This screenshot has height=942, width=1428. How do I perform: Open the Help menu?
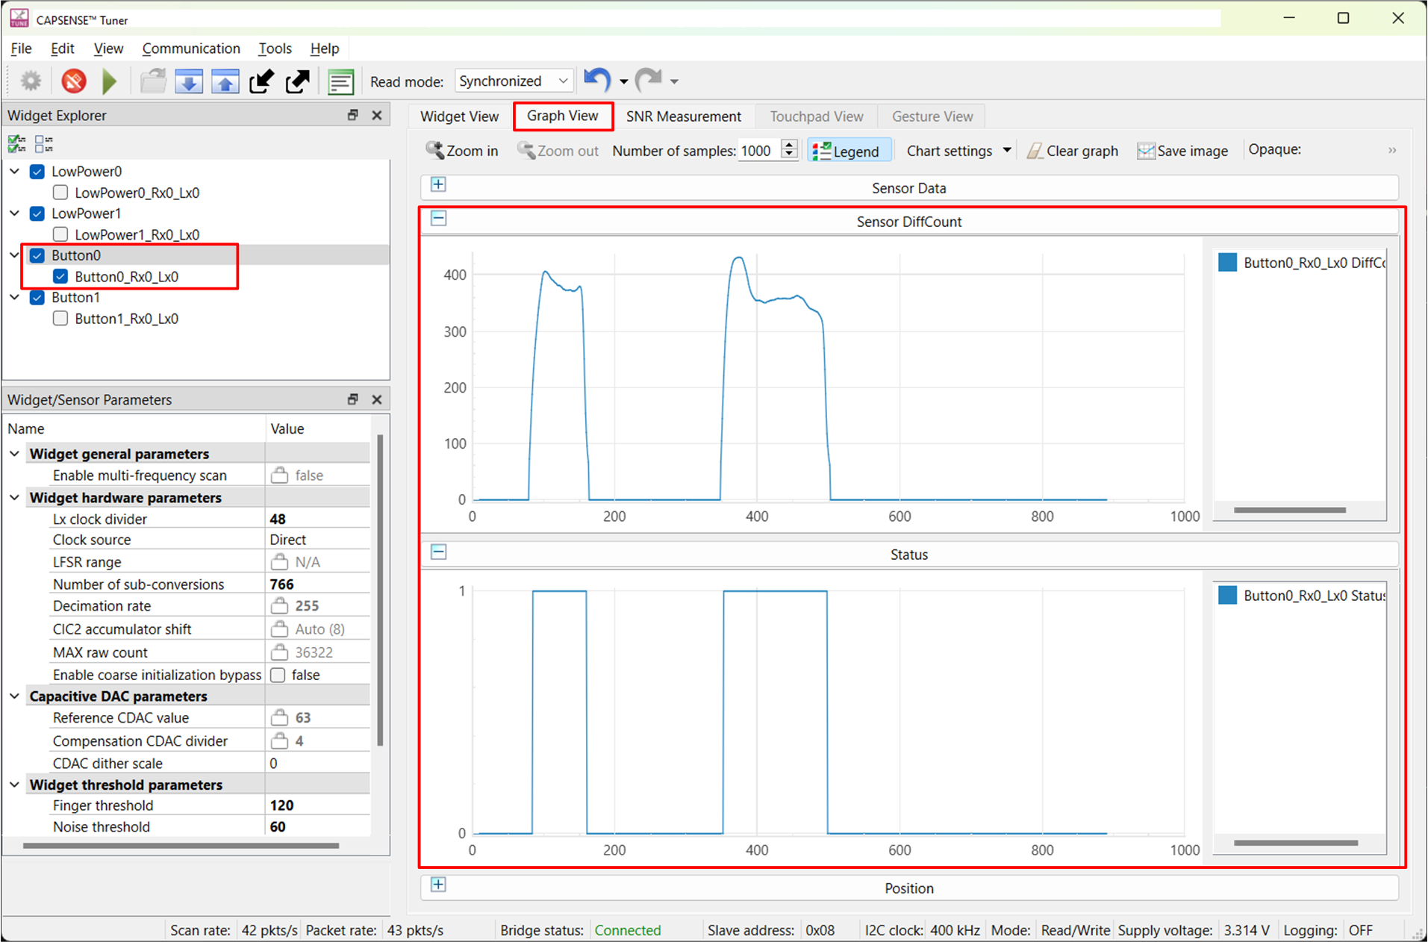tap(324, 49)
